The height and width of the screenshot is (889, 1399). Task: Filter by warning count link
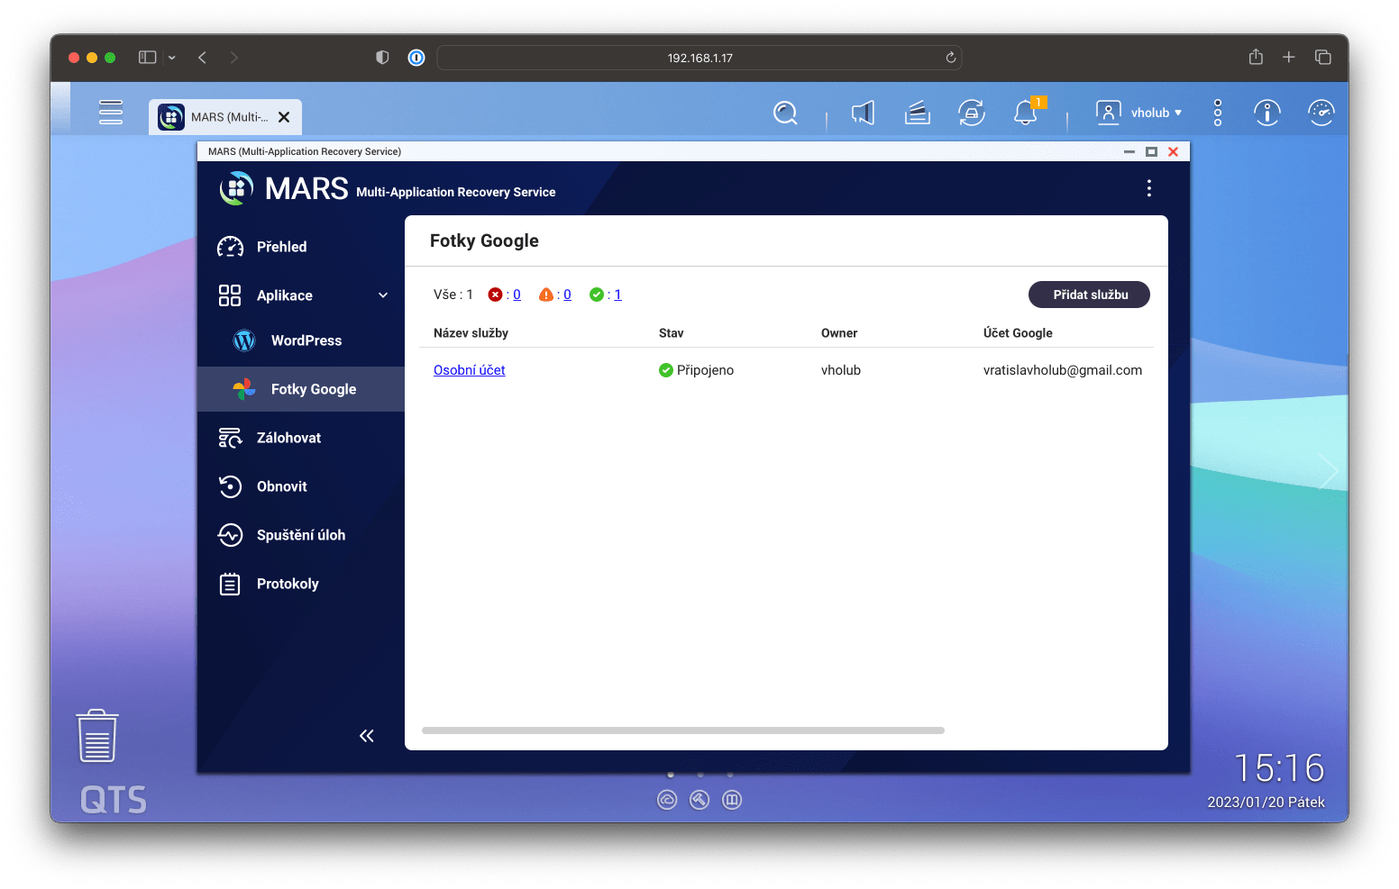[567, 295]
